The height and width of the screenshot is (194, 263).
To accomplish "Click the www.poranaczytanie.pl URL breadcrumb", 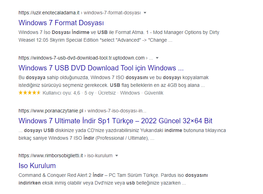I will point(82,111).
